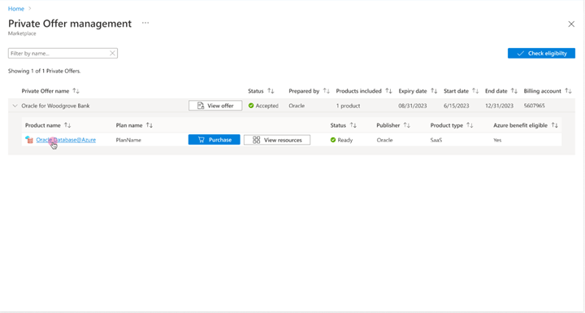Click the Prepared by Oracle cell

(297, 106)
